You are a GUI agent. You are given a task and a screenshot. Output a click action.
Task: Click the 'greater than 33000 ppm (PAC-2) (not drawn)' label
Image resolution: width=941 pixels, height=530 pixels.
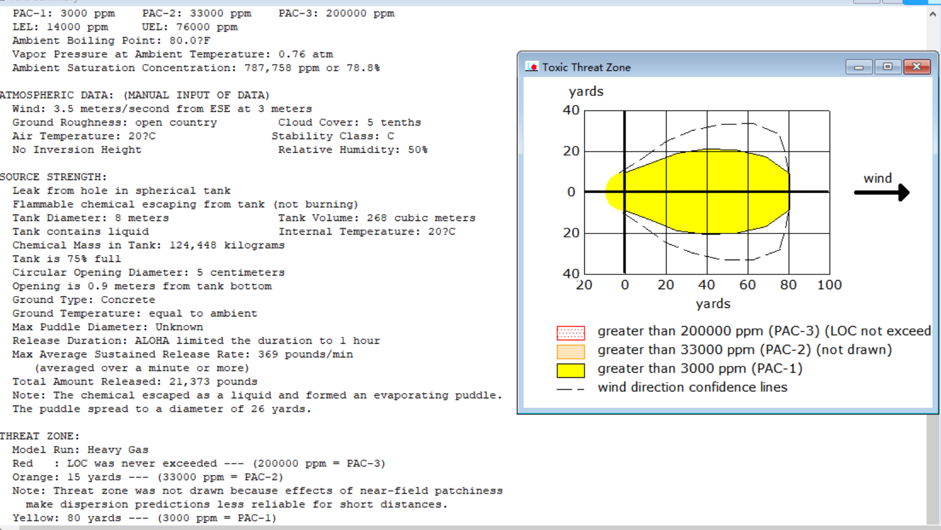click(x=745, y=349)
